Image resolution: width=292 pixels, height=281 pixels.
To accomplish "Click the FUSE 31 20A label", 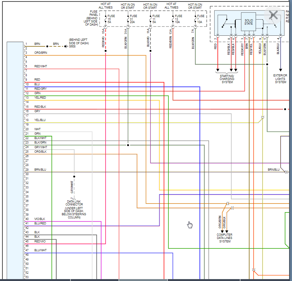I will coord(133,19).
